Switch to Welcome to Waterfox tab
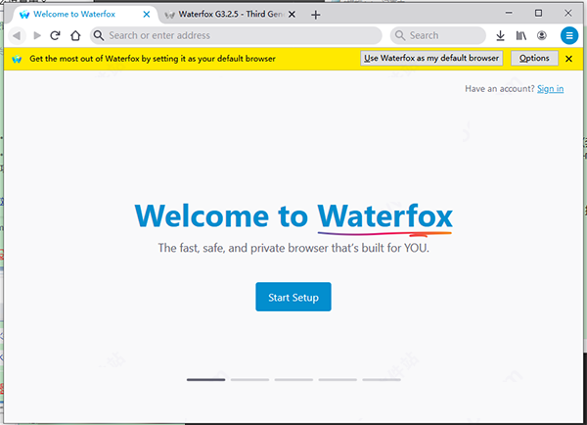This screenshot has width=587, height=425. (x=81, y=15)
